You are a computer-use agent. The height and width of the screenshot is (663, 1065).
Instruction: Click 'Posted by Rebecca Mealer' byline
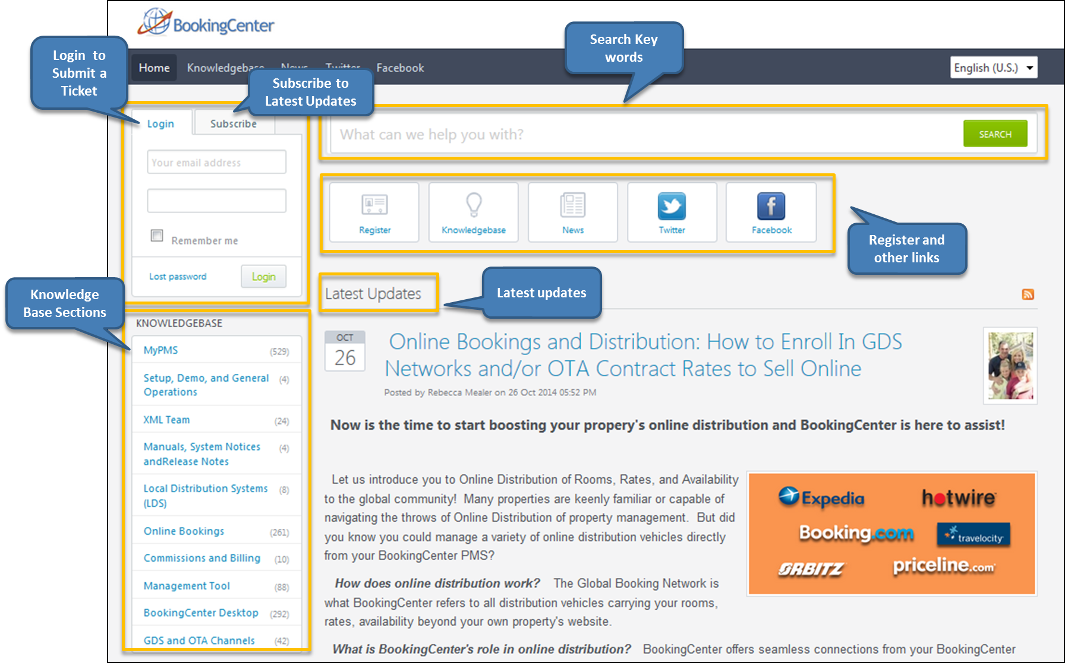(x=490, y=392)
